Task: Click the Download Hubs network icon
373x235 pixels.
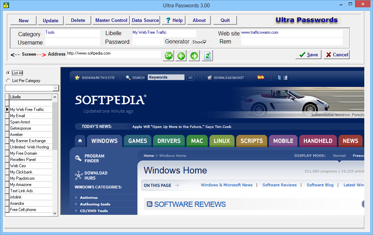Action: 79,175
